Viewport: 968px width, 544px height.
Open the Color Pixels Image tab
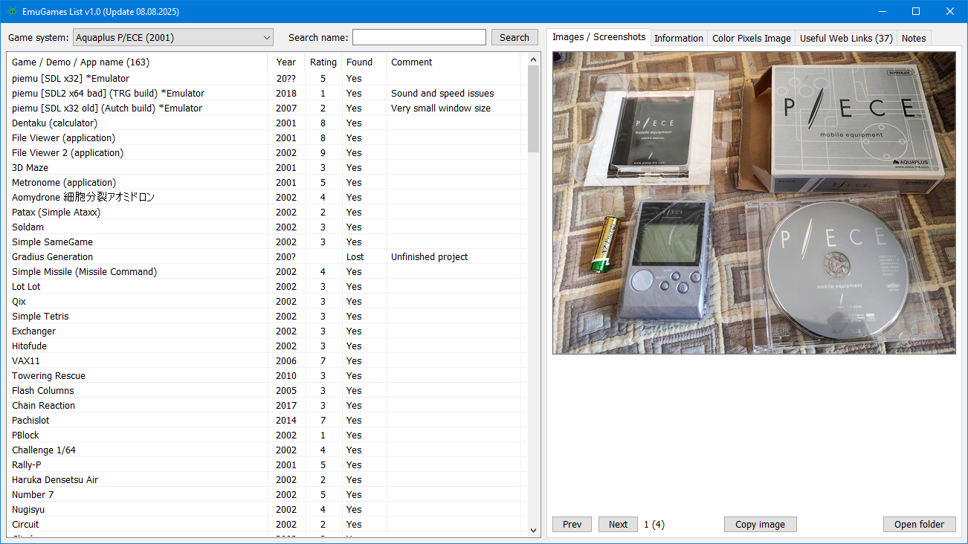pos(751,38)
